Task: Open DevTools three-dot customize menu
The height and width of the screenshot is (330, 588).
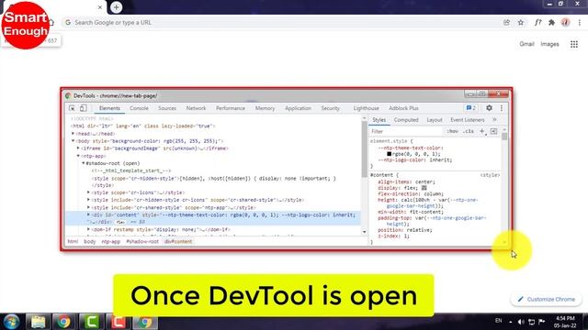Action: tap(502, 108)
